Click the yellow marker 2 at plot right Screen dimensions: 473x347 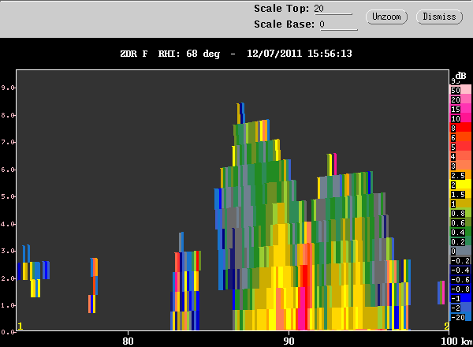[x=446, y=326]
